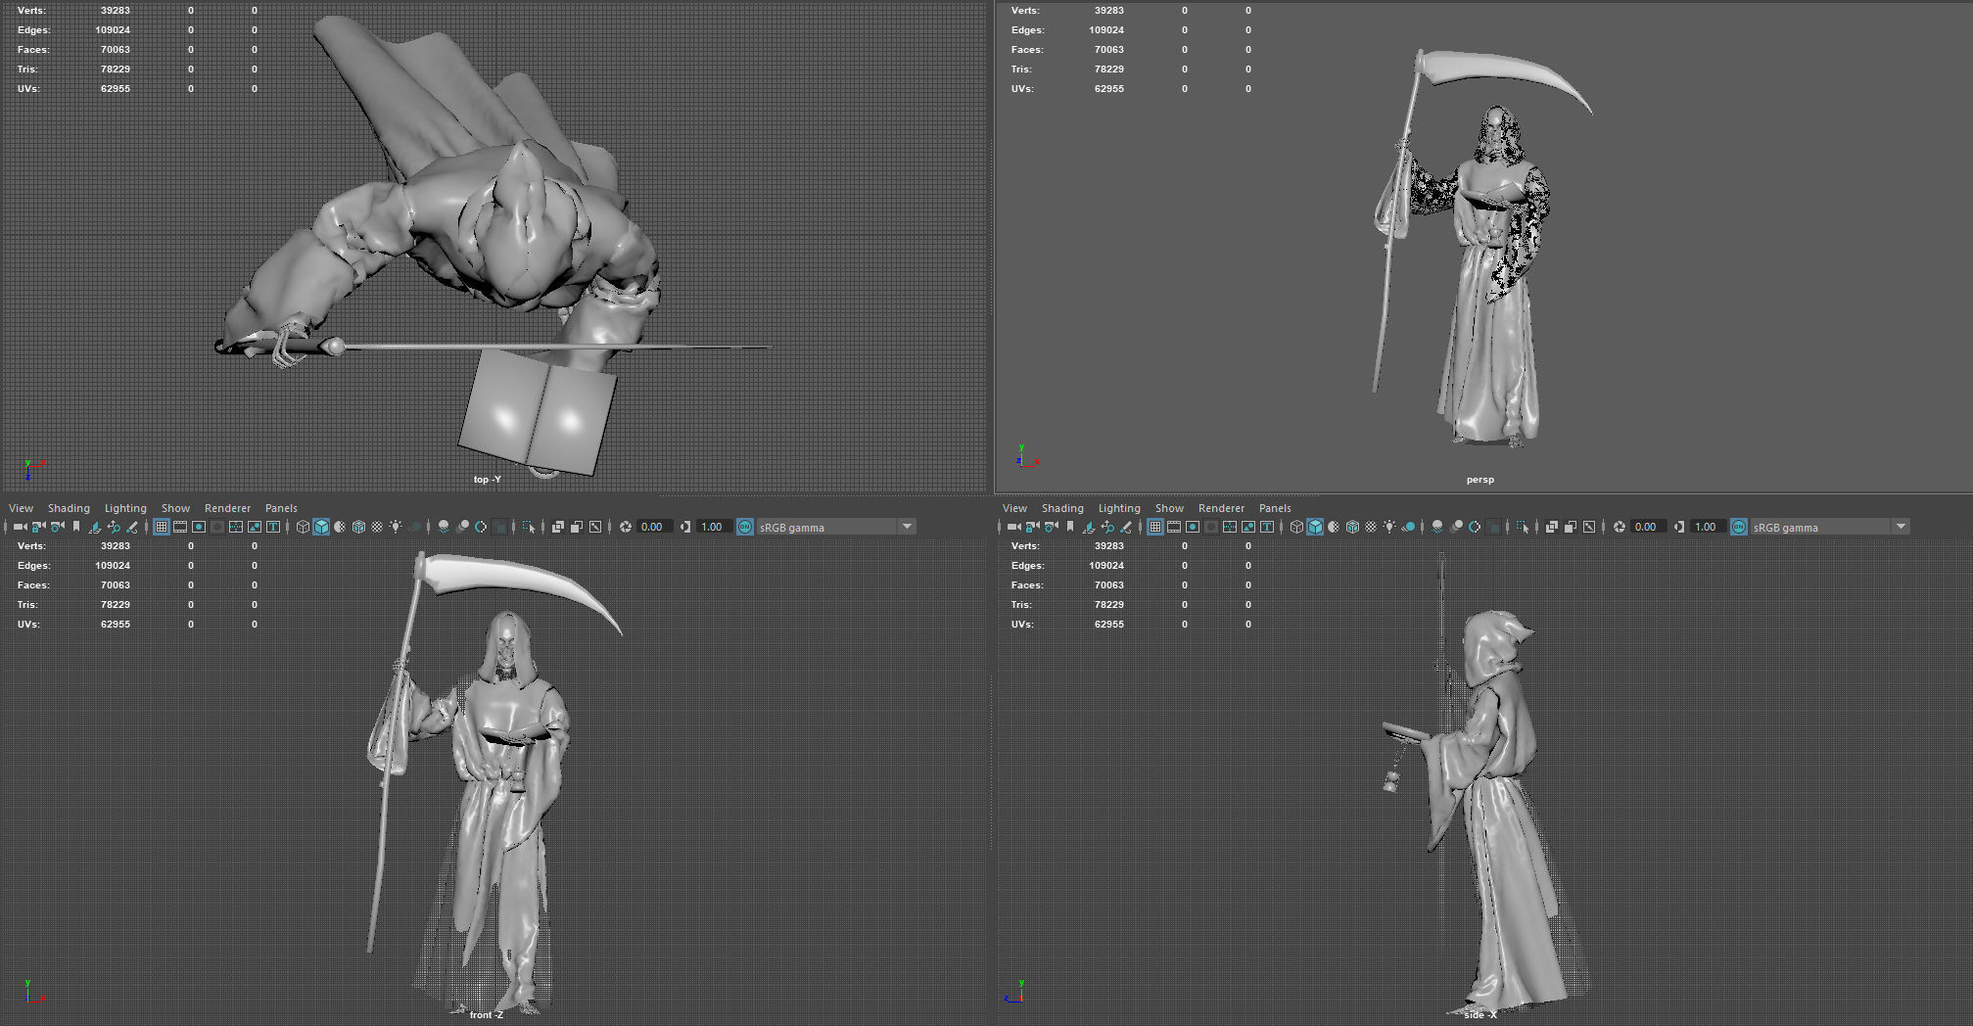Open Show menu in side view panel

coord(1169,508)
